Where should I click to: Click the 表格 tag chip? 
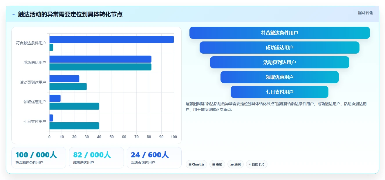tap(217, 164)
